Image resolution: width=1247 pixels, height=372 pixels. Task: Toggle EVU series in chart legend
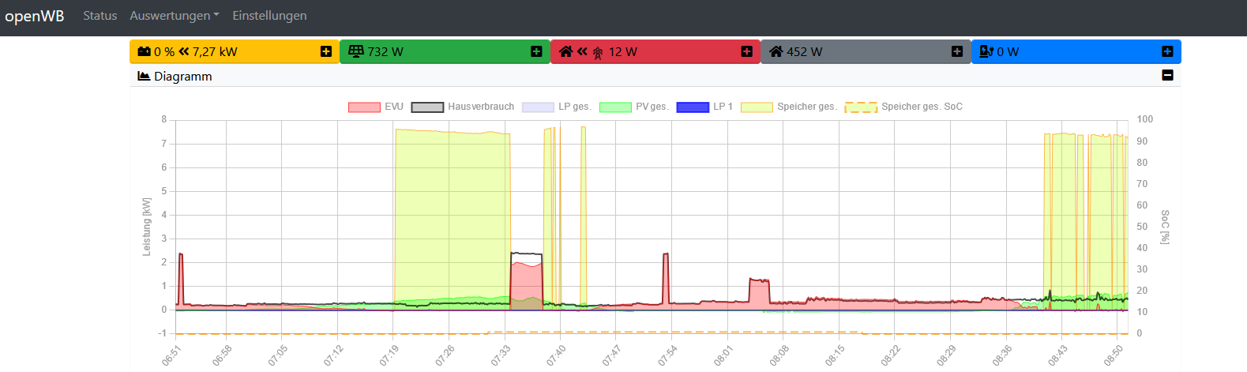click(x=376, y=107)
